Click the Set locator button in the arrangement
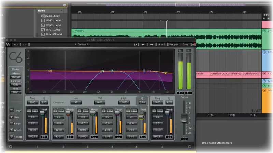The image size is (273, 153). tap(266, 15)
